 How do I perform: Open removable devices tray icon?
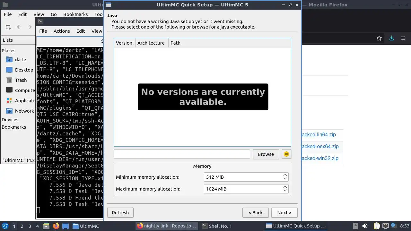tap(356, 226)
